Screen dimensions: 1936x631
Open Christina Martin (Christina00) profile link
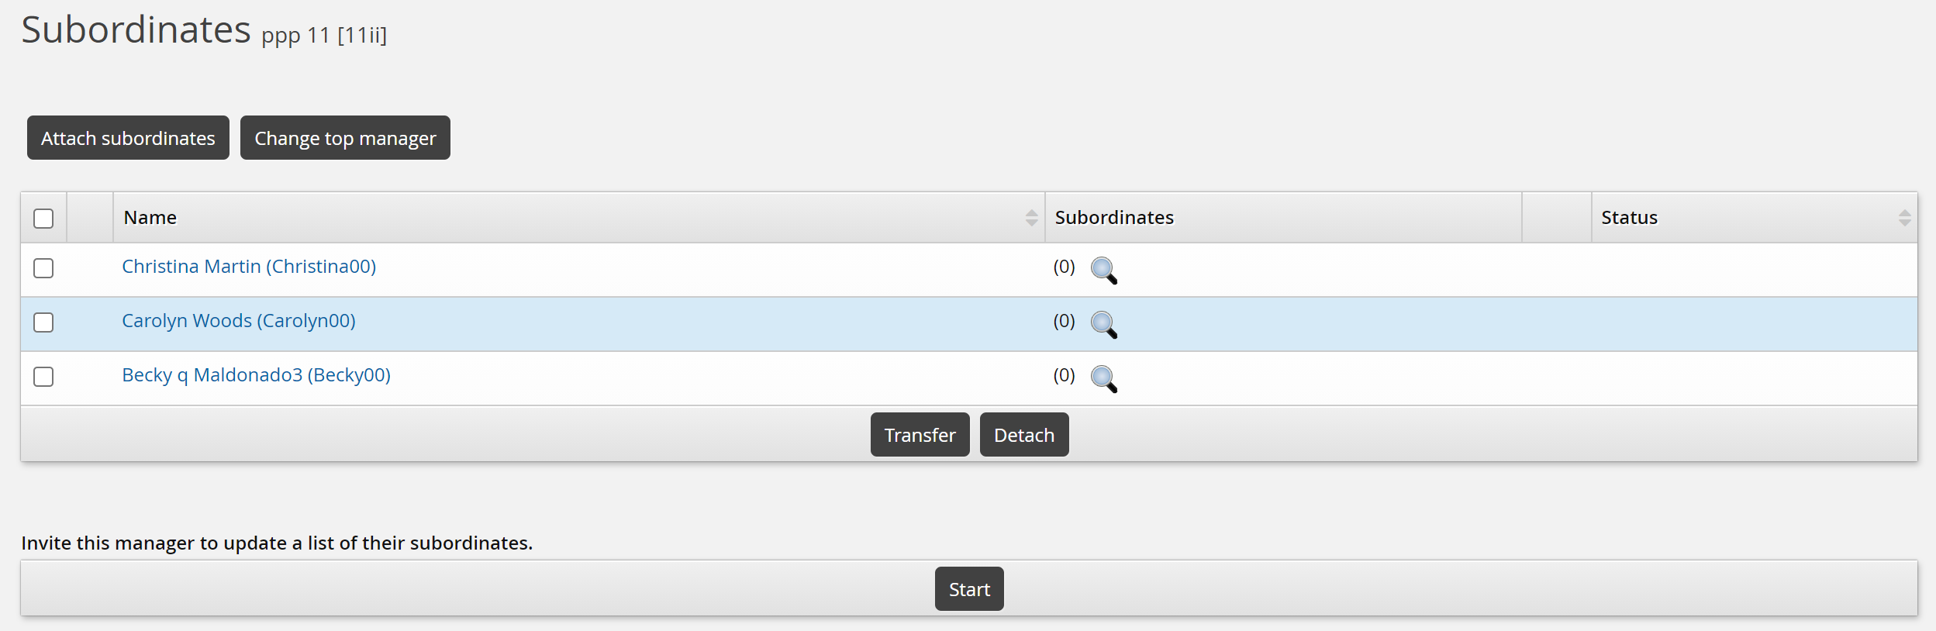249,267
